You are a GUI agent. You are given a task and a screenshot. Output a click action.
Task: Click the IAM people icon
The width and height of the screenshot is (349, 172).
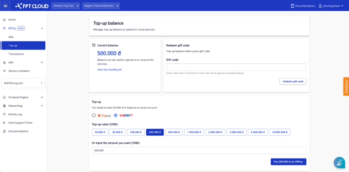[x=4, y=62]
